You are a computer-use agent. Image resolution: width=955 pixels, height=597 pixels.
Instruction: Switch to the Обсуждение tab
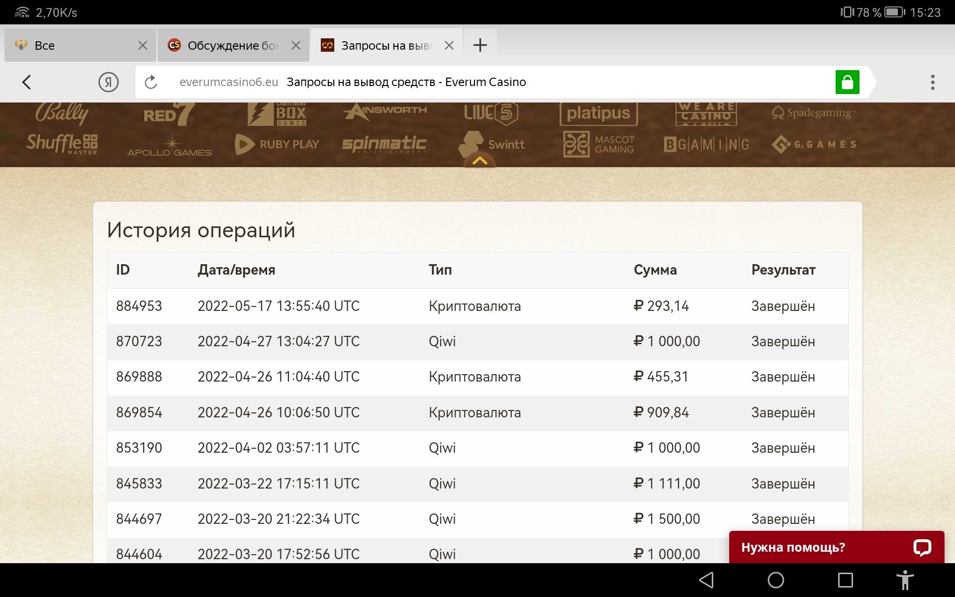(x=226, y=45)
